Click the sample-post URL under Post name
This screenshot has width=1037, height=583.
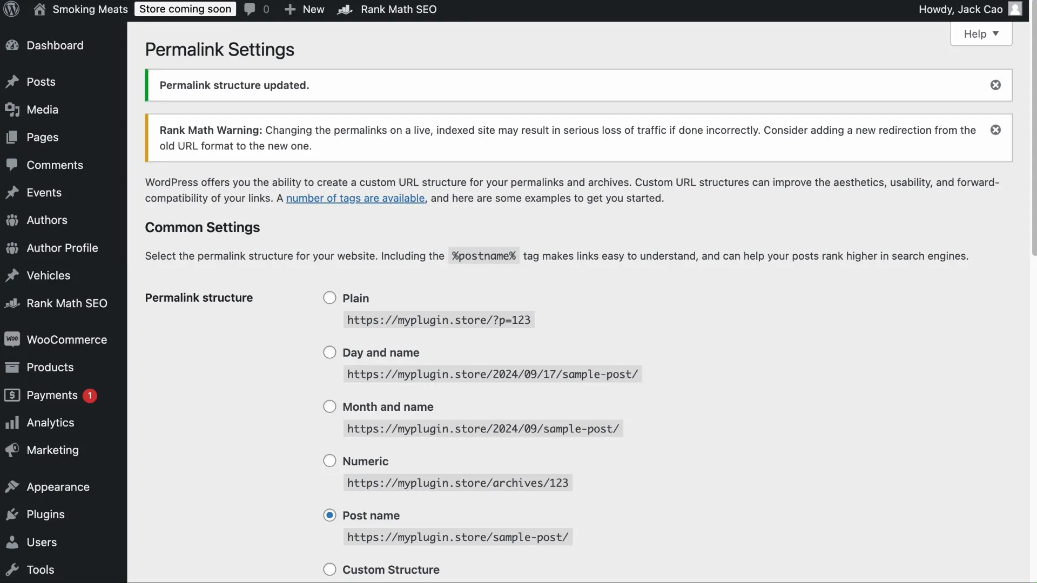coord(457,537)
